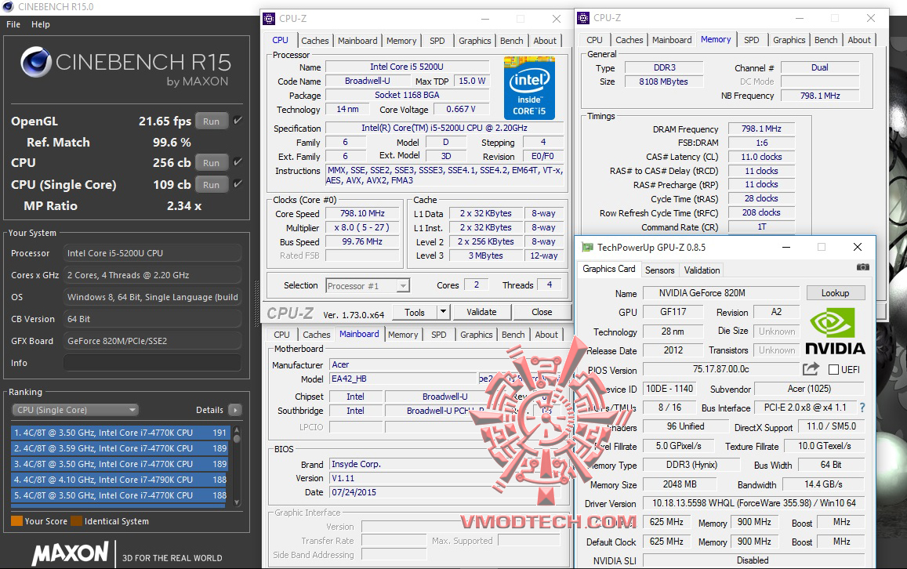Click the empty Info field in Your System
Screen dimensions: 907x569
coord(152,363)
